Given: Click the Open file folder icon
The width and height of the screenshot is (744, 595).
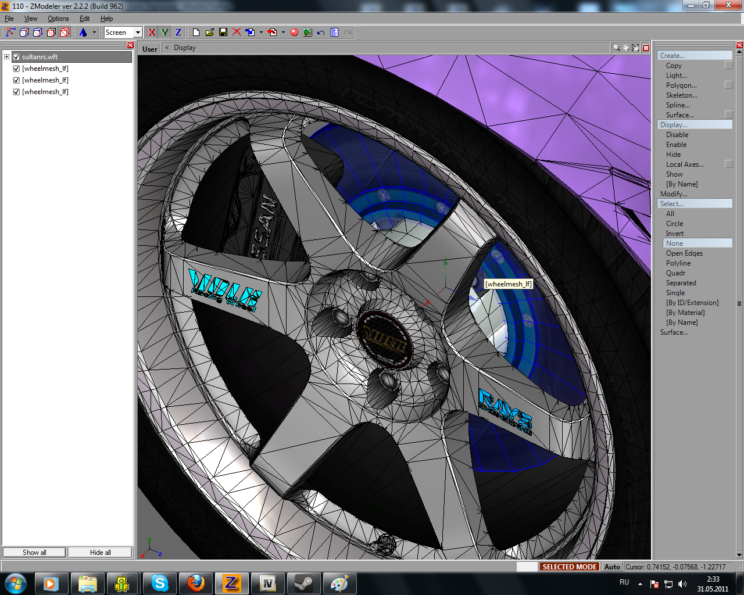Looking at the screenshot, I should tap(210, 33).
